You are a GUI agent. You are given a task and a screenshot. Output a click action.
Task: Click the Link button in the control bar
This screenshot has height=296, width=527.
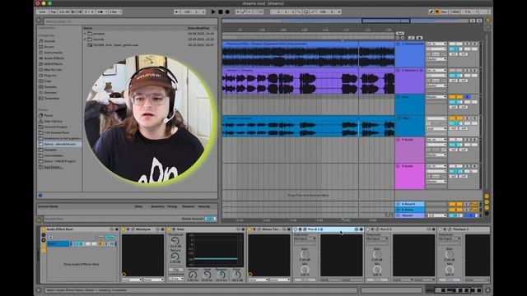pos(42,12)
